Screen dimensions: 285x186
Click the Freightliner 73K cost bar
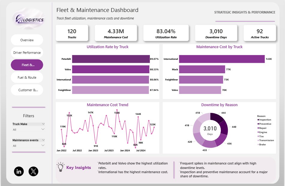coord(201,80)
